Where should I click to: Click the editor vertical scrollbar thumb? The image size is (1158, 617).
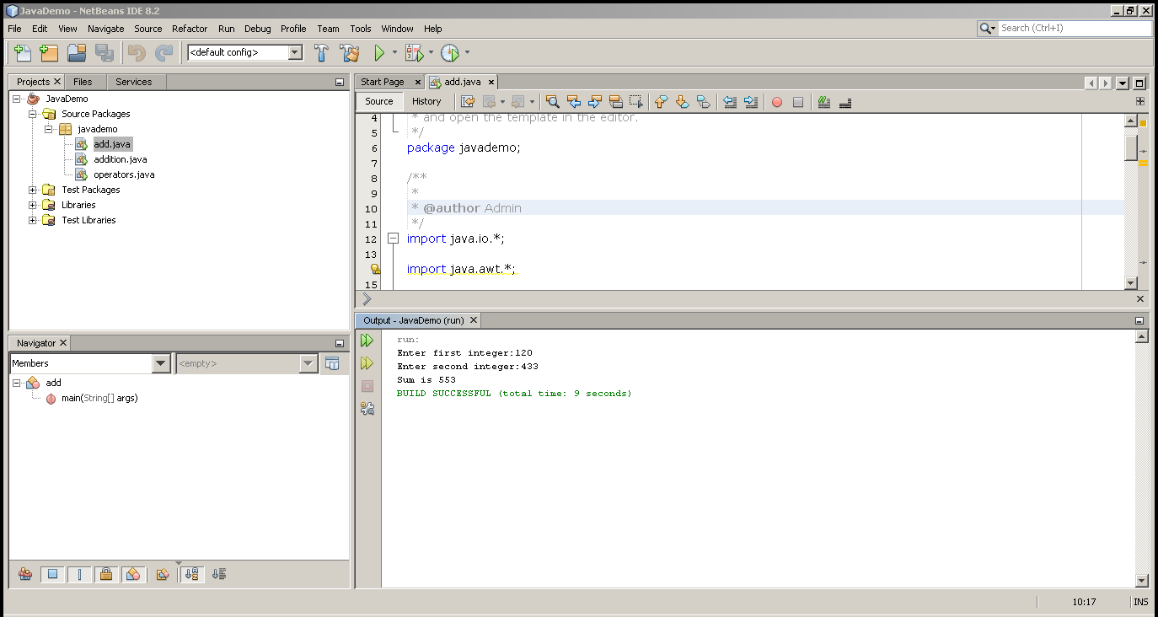(1131, 147)
